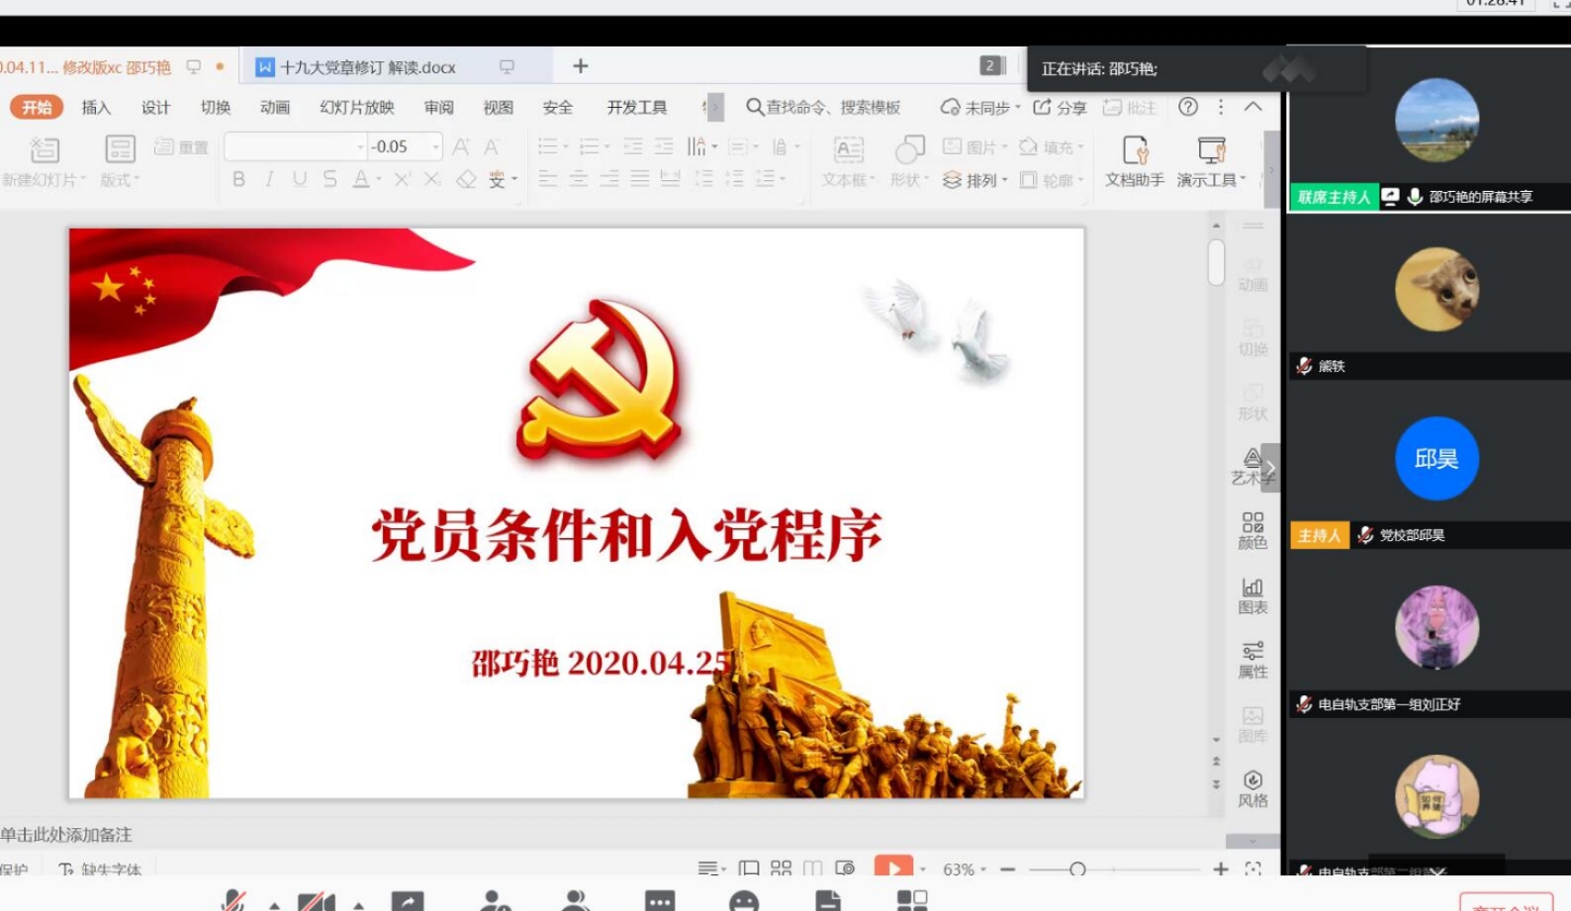Image resolution: width=1571 pixels, height=911 pixels.
Task: Collapse the ribbon with the up chevron
Action: tap(1252, 107)
